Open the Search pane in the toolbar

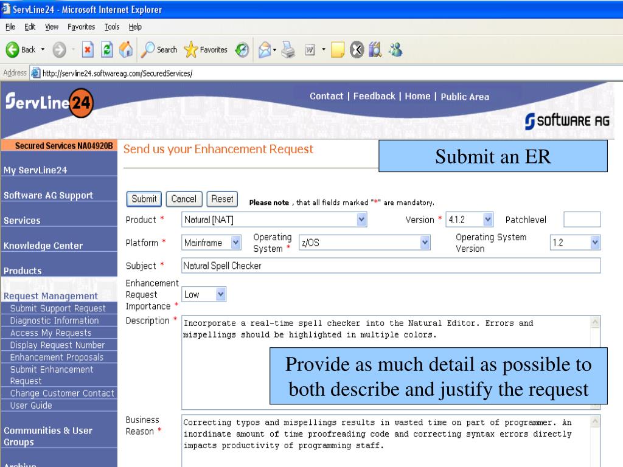159,50
